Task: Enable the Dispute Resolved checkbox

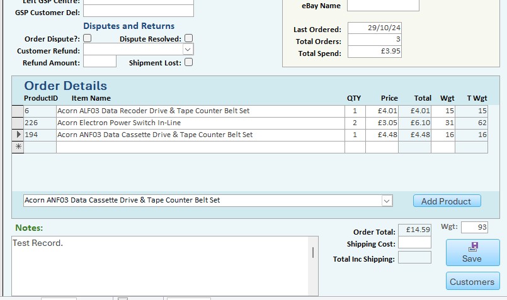Action: (188, 39)
